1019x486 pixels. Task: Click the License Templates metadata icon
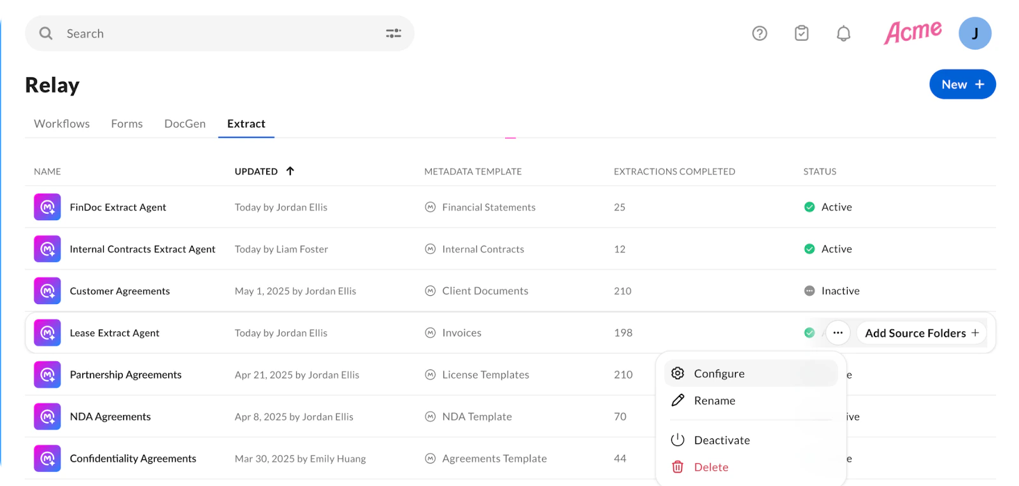(431, 375)
